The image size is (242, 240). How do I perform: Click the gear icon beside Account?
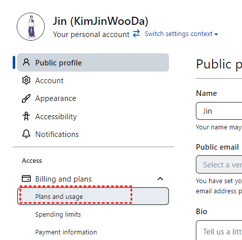pyautogui.click(x=26, y=80)
